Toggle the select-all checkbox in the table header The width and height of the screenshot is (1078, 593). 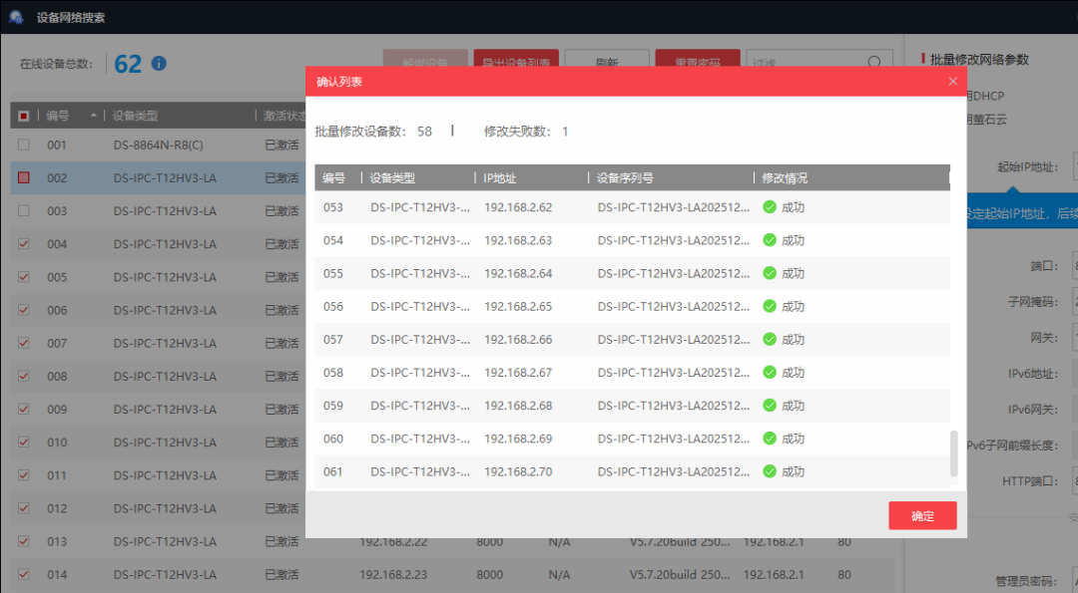(24, 116)
